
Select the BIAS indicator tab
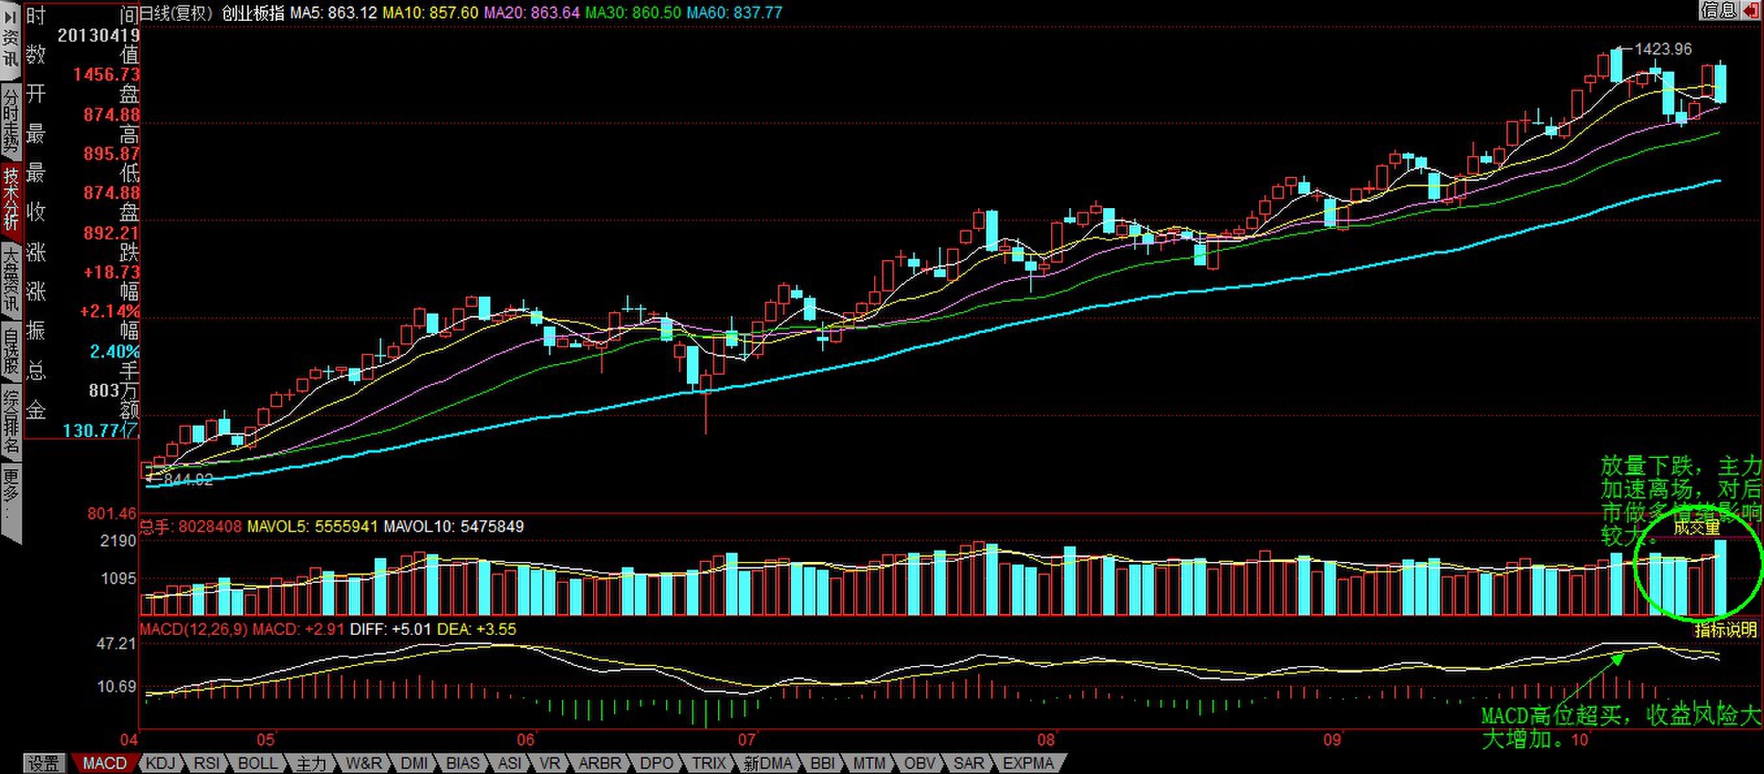(x=462, y=763)
